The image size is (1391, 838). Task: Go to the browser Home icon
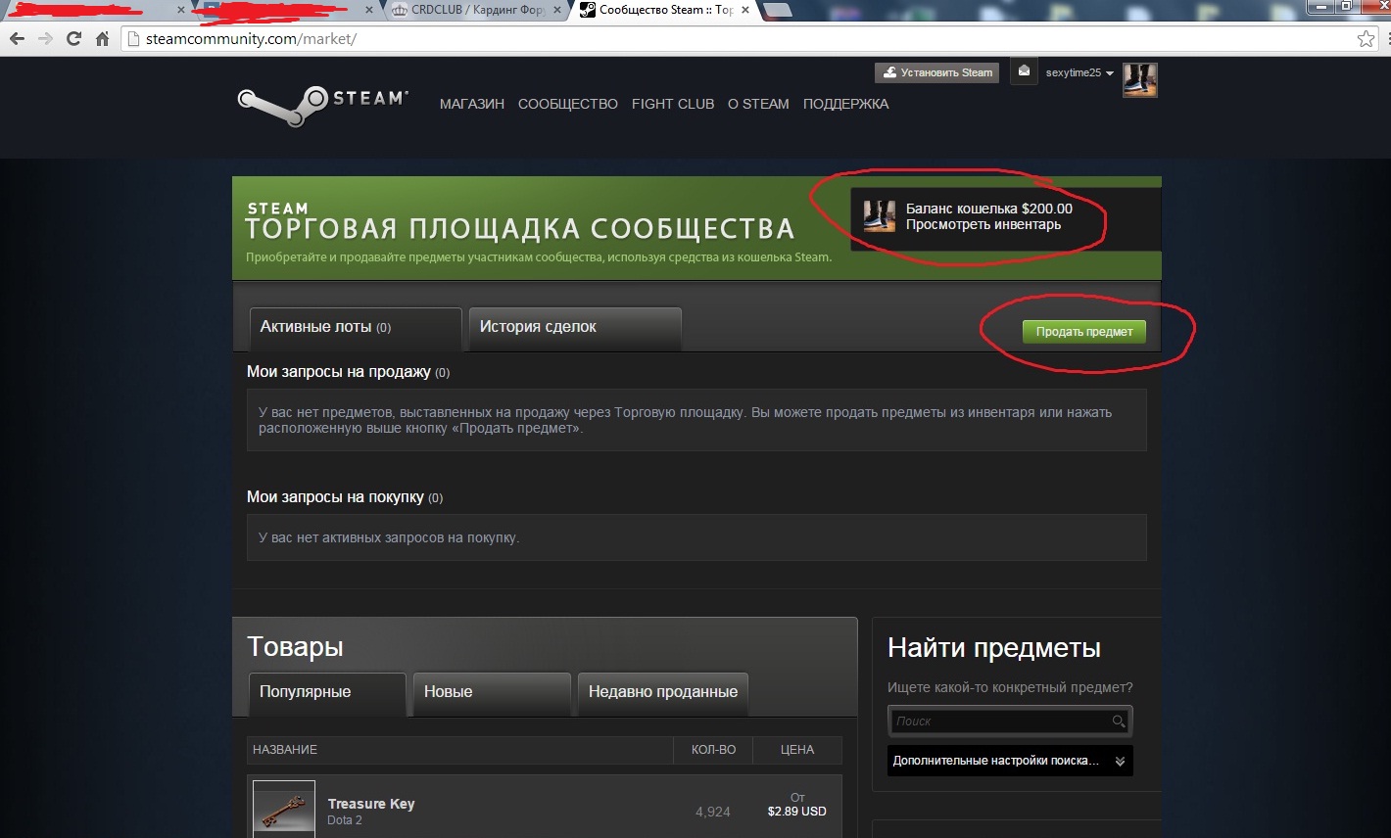[102, 39]
